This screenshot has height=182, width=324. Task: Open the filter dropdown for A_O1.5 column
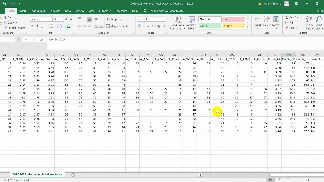67,59
